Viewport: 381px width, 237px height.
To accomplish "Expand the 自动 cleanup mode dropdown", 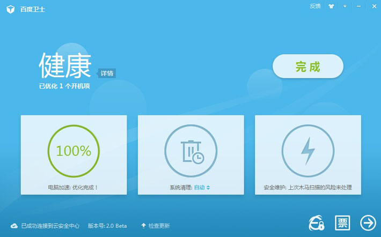I will pyautogui.click(x=202, y=188).
